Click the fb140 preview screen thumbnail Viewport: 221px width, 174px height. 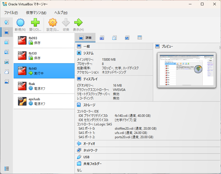[187, 70]
